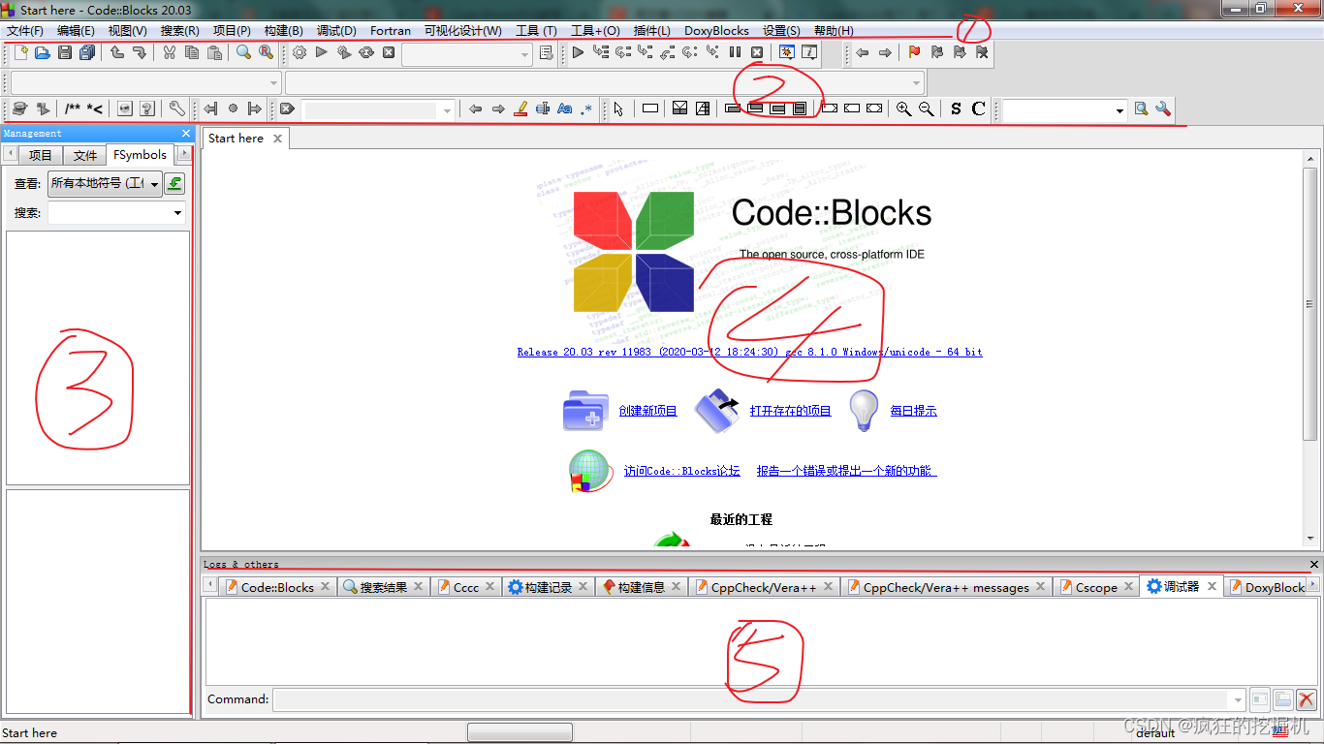This screenshot has width=1324, height=744.
Task: Click the Break debugger pause icon
Action: (x=735, y=52)
